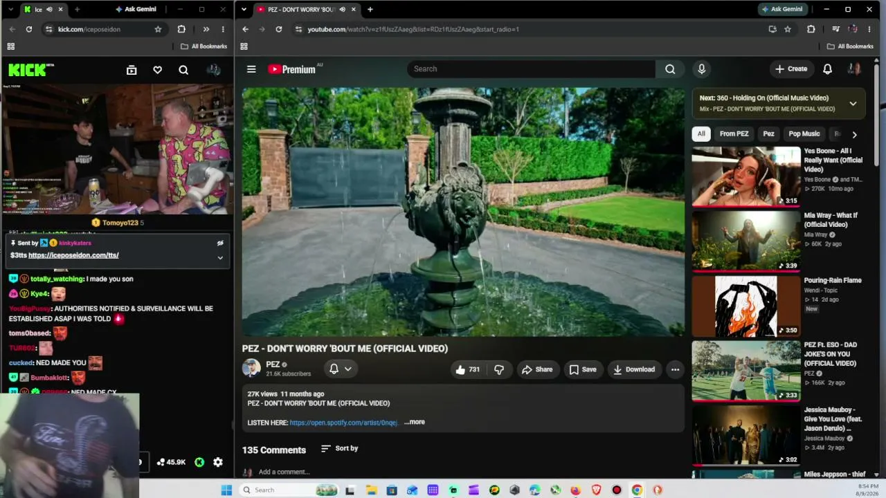Toggle the Kick chat K emote button
Viewport: 886px width, 498px height.
(199, 462)
